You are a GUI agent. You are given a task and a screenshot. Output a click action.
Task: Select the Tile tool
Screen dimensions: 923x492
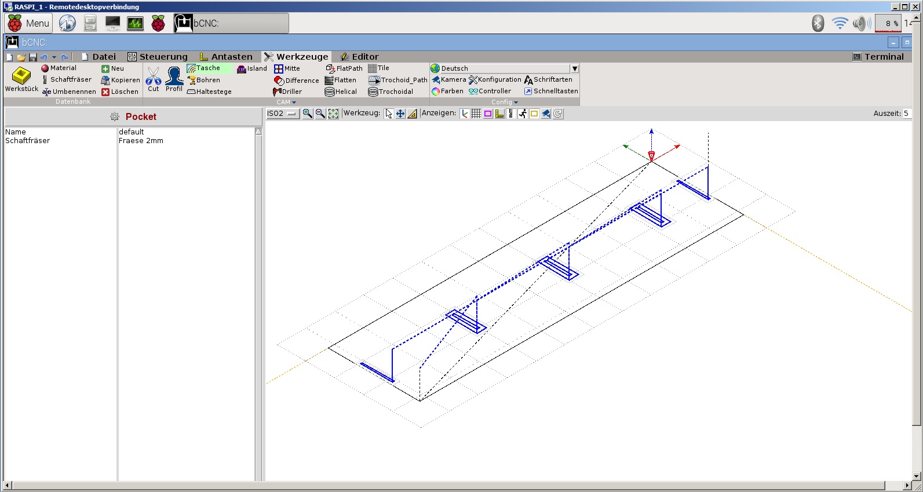pyautogui.click(x=378, y=68)
